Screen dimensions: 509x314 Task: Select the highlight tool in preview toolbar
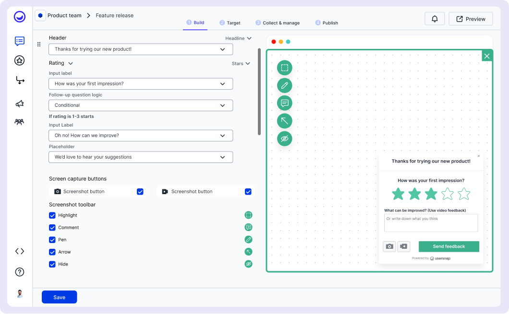tap(285, 68)
